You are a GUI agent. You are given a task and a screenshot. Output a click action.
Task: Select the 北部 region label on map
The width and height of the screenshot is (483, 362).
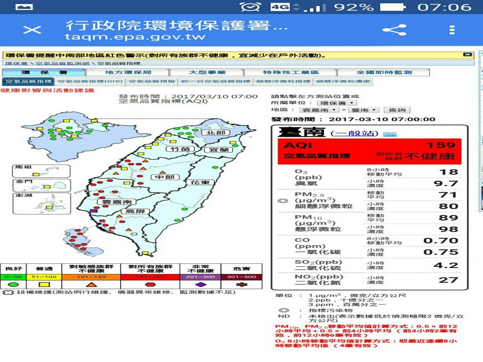(215, 133)
